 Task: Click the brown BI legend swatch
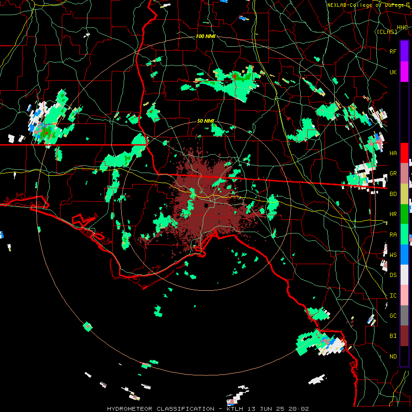pyautogui.click(x=404, y=336)
